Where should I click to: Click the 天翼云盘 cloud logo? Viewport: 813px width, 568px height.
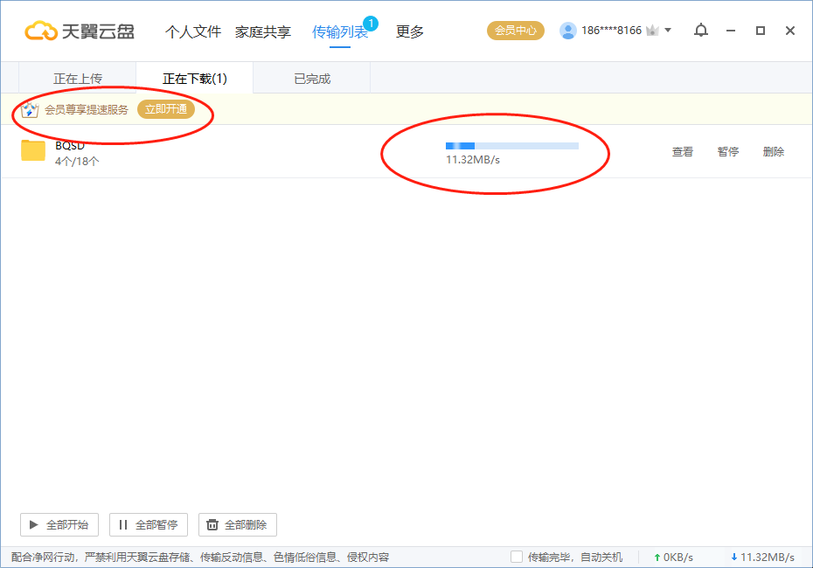(80, 31)
